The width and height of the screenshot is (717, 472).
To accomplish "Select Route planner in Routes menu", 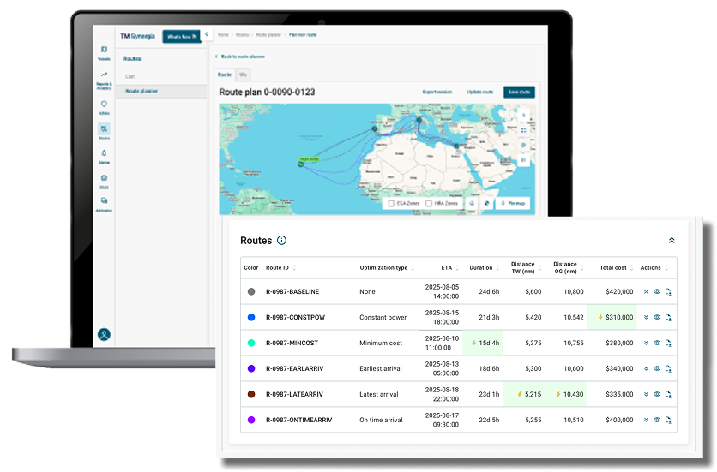I will coord(142,91).
